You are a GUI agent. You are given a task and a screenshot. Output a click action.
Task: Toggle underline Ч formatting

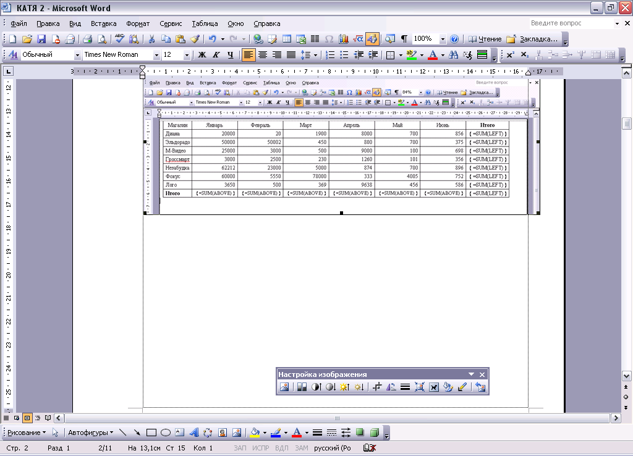(x=231, y=55)
